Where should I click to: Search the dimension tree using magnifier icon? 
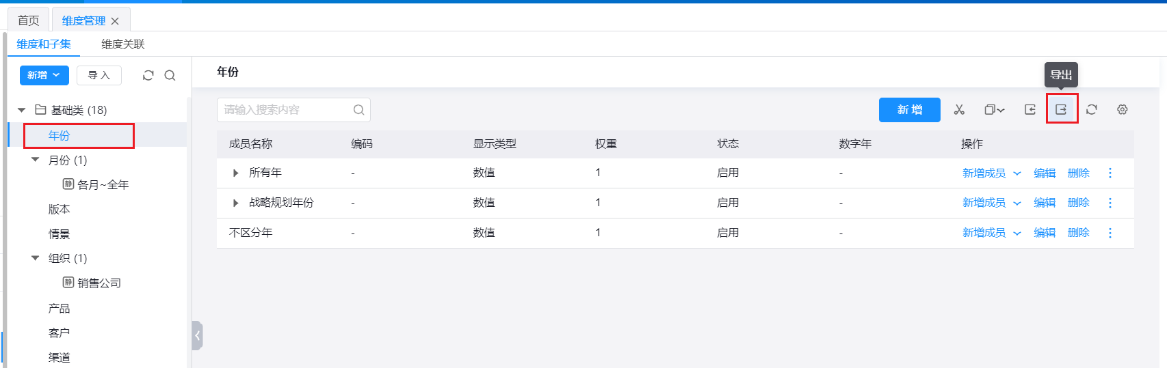170,76
